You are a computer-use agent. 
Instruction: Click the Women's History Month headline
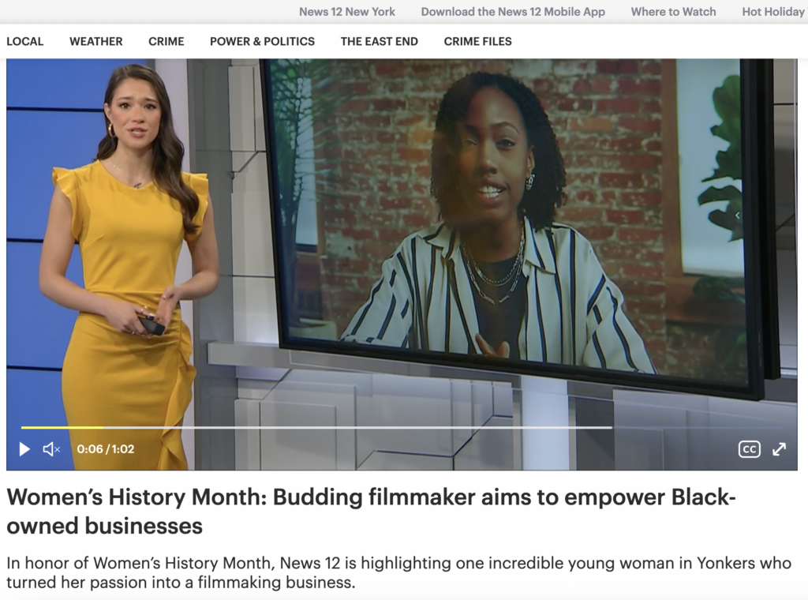point(371,511)
